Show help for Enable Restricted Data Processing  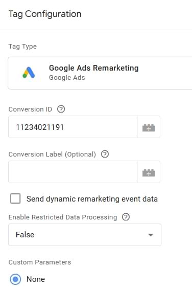coord(126,217)
